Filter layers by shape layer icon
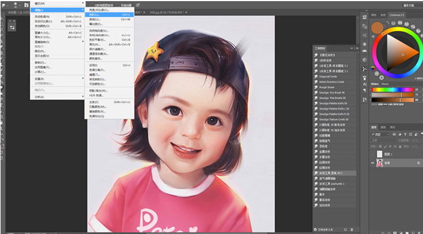 pyautogui.click(x=411, y=134)
